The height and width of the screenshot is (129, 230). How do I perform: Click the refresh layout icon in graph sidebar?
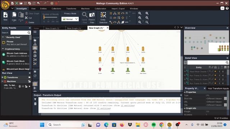35,76
